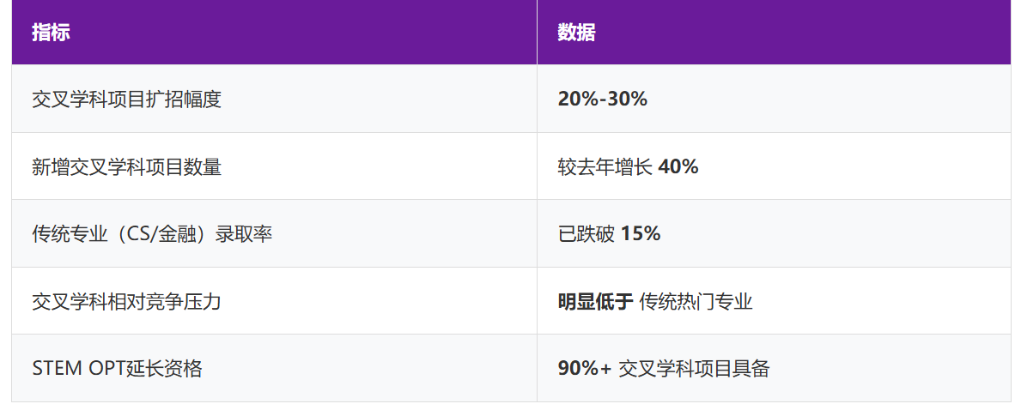1015x404 pixels.
Task: Click the 传统热门专业 text
Action: click(696, 301)
